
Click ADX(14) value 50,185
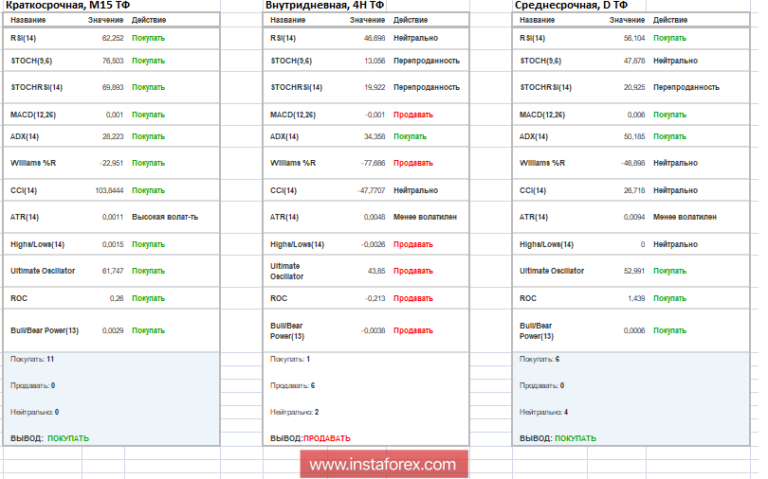(x=634, y=137)
